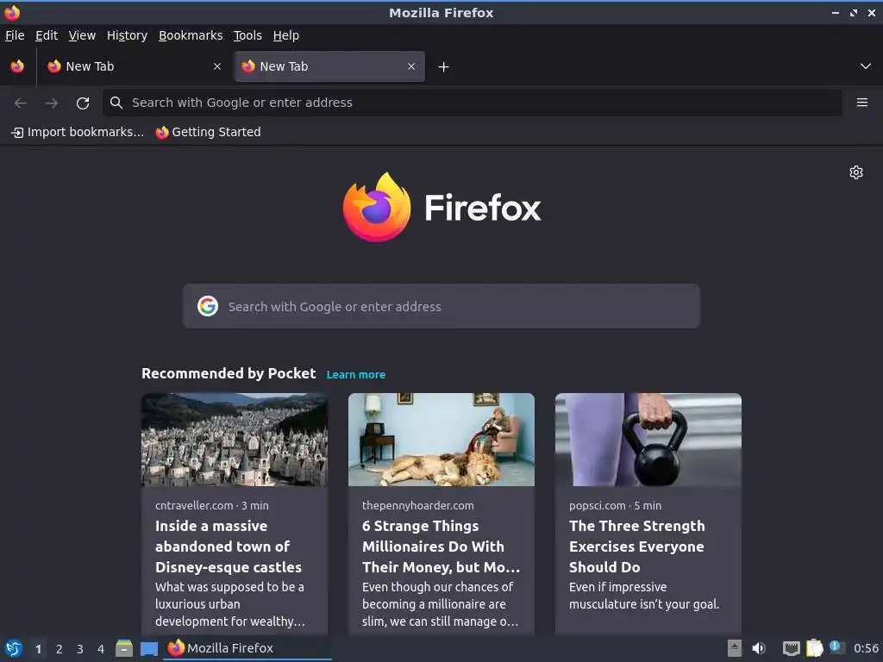Image resolution: width=883 pixels, height=662 pixels.
Task: Open the Bookmarks menu
Action: 191,35
